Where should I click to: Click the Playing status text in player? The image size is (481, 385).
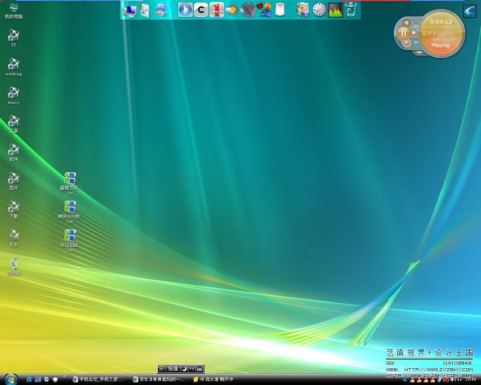441,46
